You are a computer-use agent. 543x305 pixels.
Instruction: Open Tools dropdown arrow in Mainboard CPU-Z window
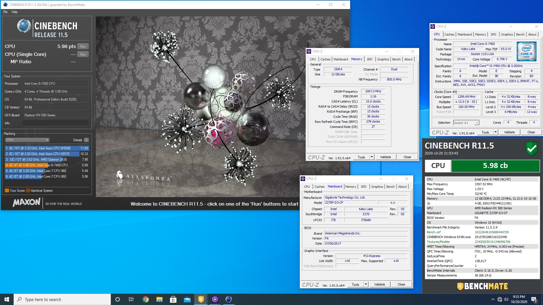point(366,284)
